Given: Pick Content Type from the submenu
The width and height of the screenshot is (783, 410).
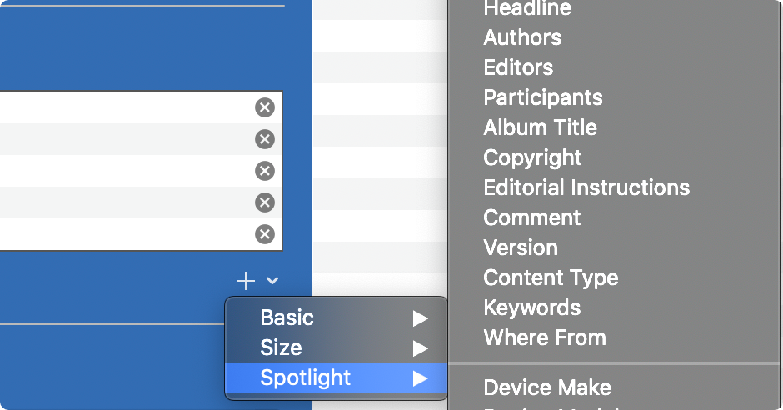Looking at the screenshot, I should click(551, 277).
